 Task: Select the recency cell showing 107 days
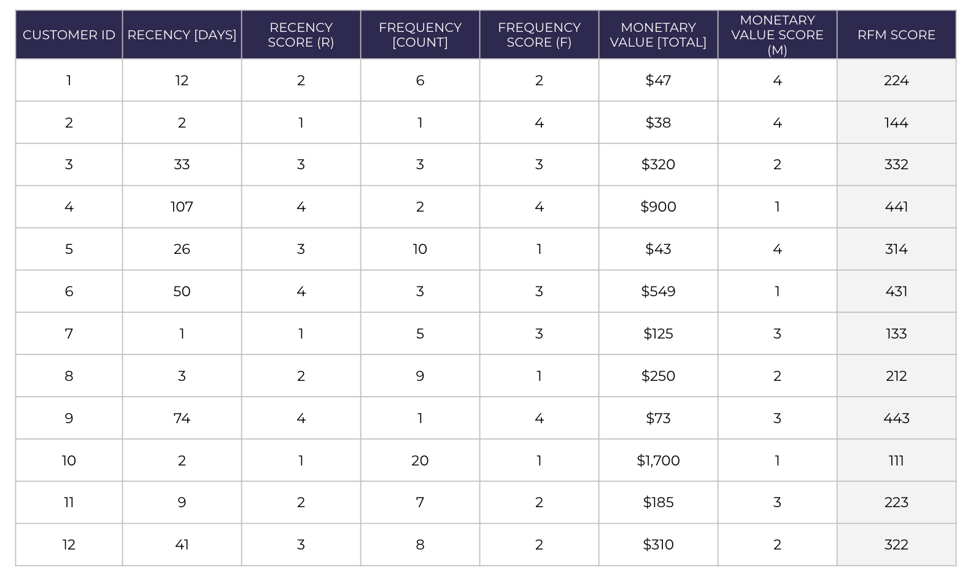click(182, 207)
